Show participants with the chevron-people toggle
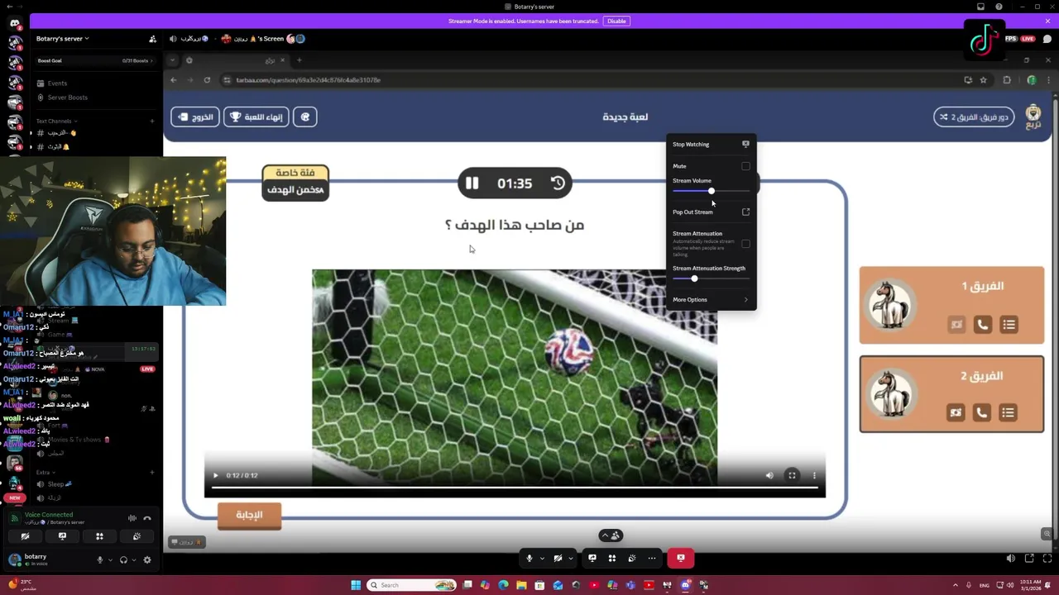 tap(611, 535)
